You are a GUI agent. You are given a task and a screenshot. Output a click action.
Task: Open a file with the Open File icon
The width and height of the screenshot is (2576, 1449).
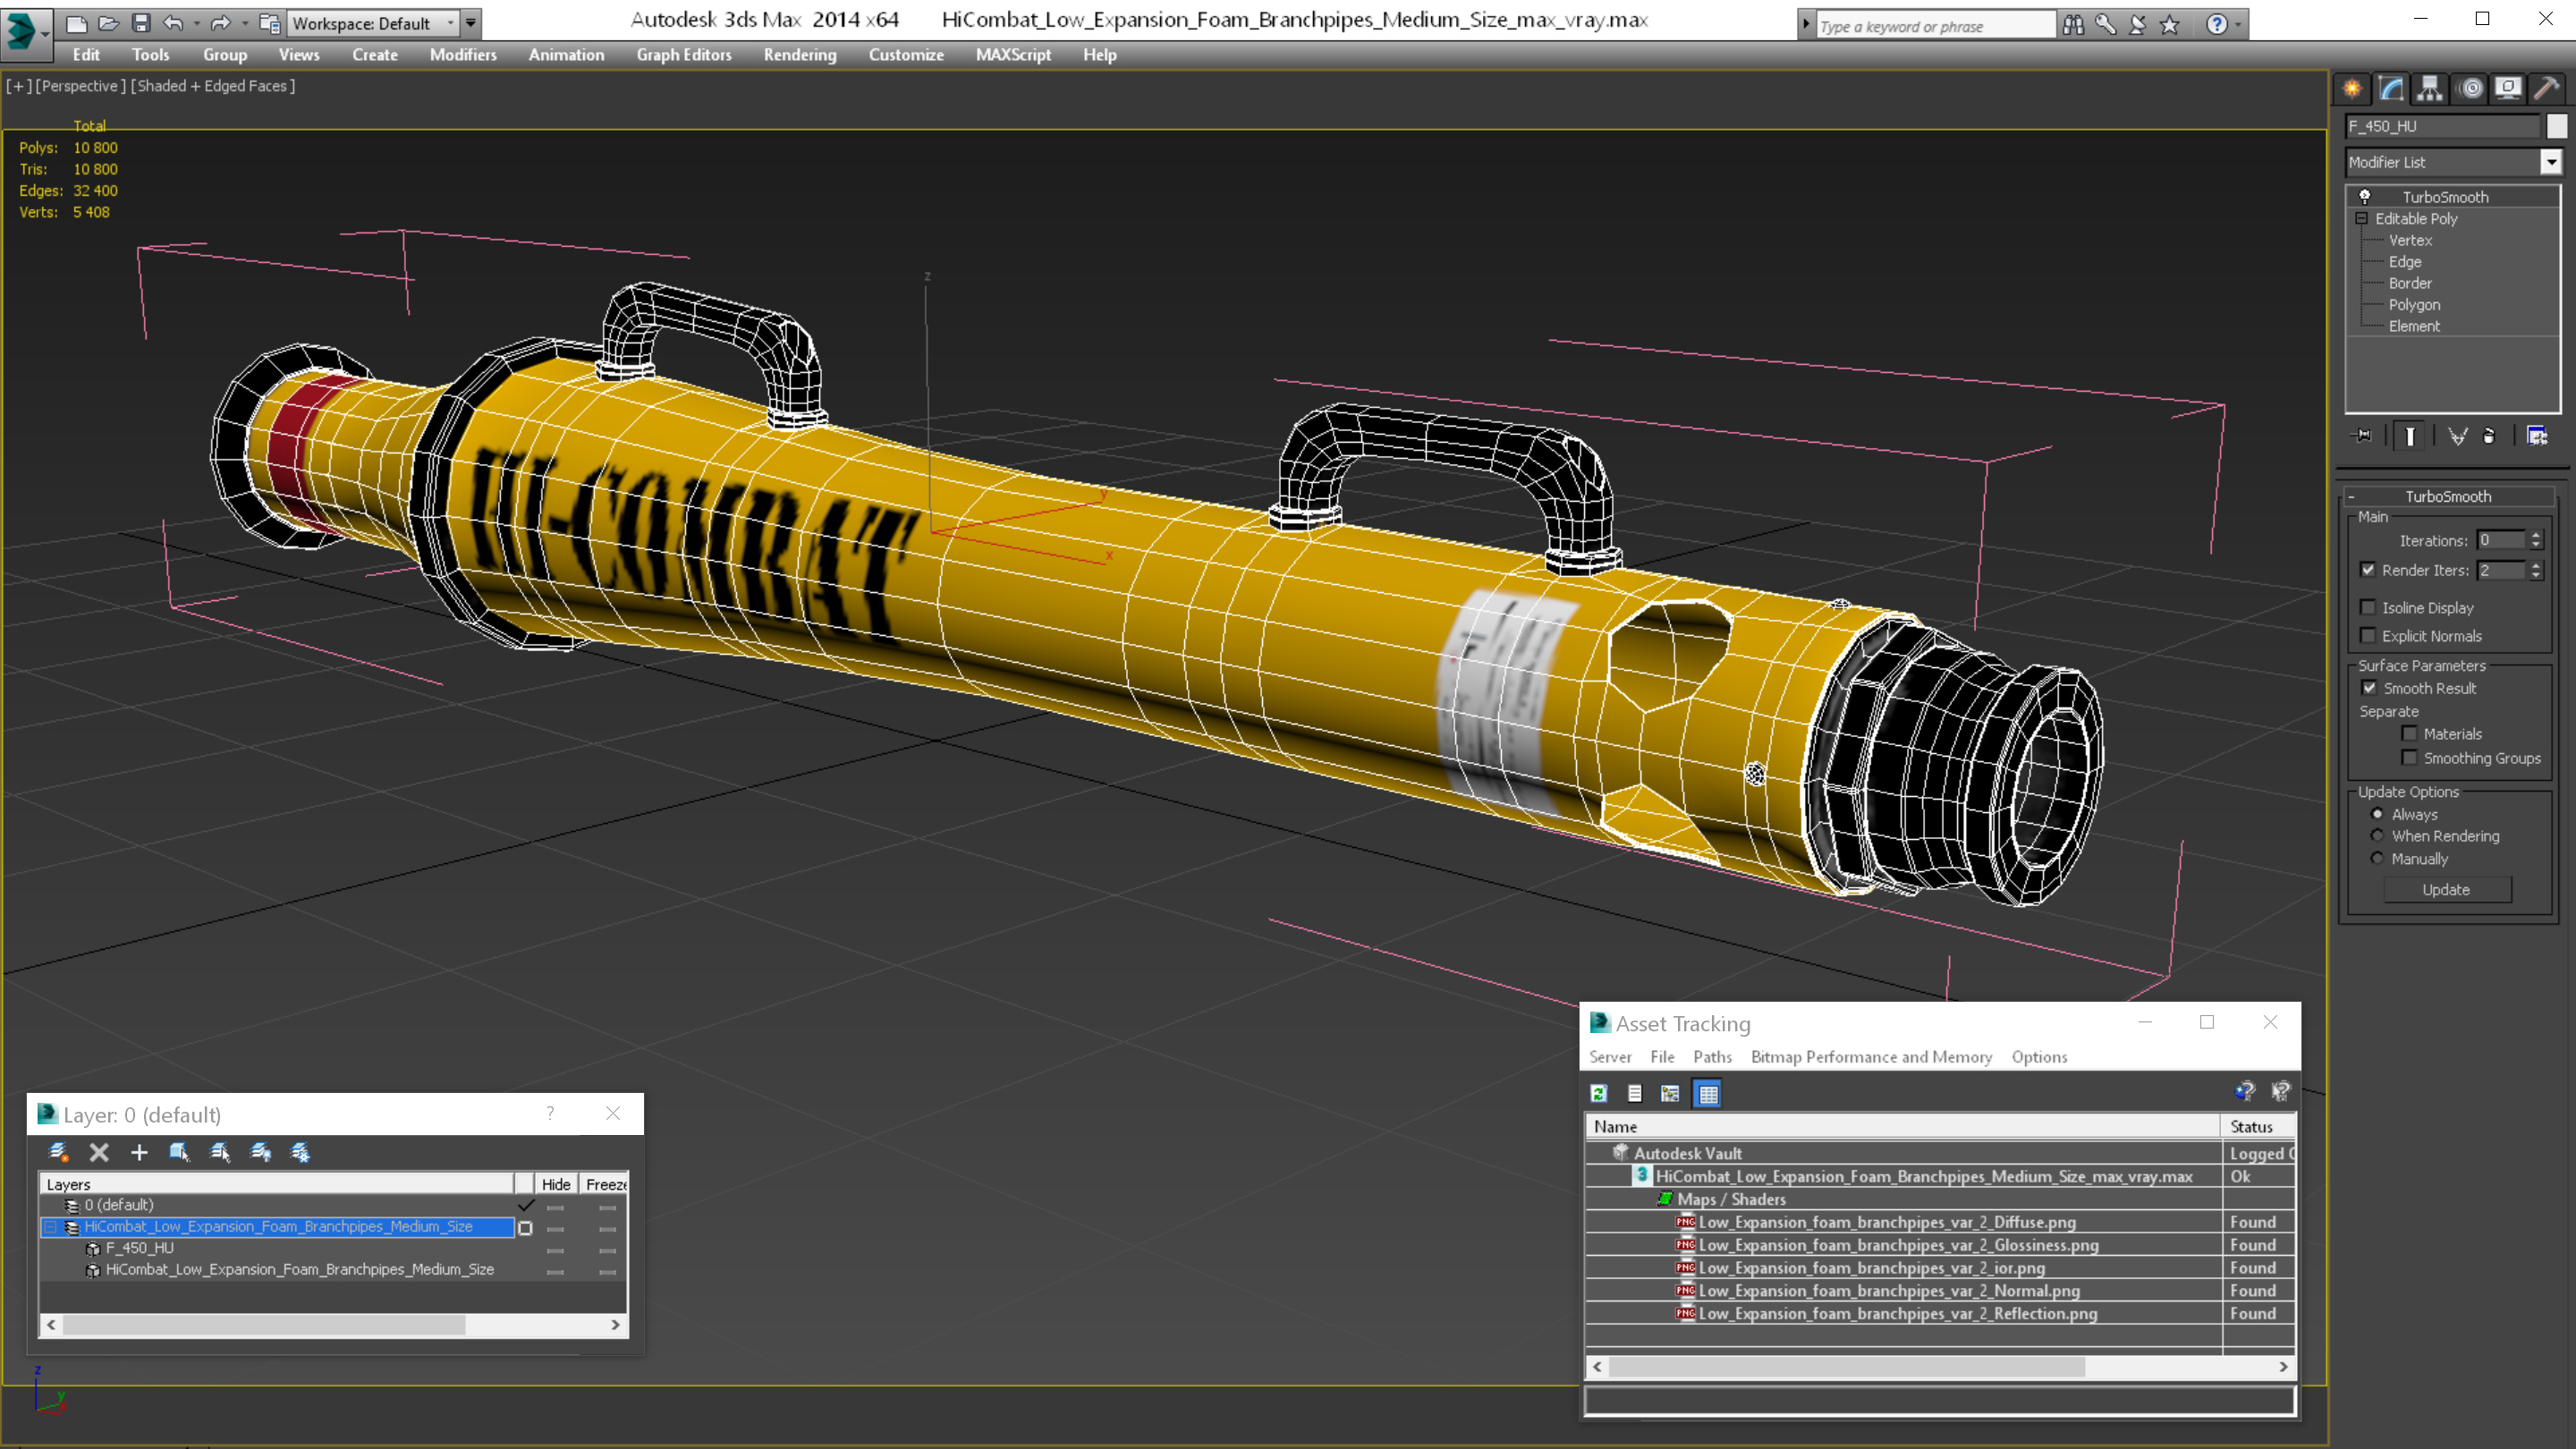point(108,22)
